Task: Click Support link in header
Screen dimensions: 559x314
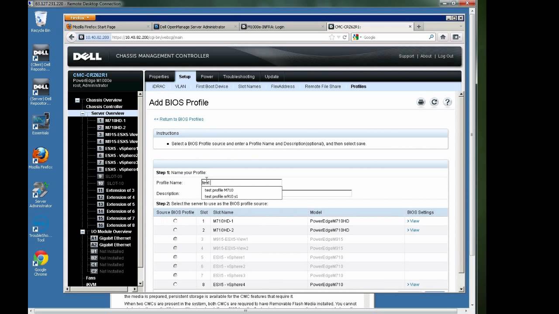Action: [x=406, y=56]
